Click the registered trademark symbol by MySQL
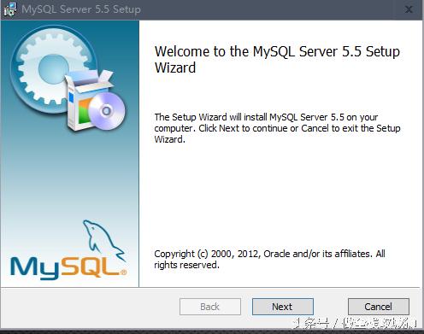The height and width of the screenshot is (334, 424). point(123,272)
